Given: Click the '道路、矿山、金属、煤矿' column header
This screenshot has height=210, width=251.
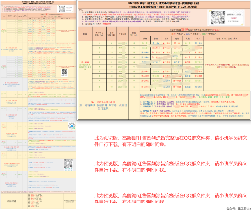Looking at the screenshot, I should pyautogui.click(x=227, y=39).
